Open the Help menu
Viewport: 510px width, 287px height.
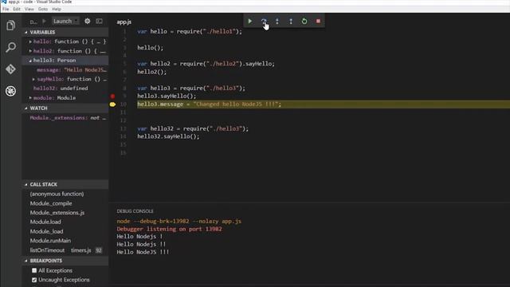[57, 9]
